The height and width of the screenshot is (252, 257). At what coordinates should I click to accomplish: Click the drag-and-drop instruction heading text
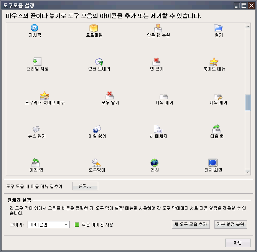[x=103, y=16]
